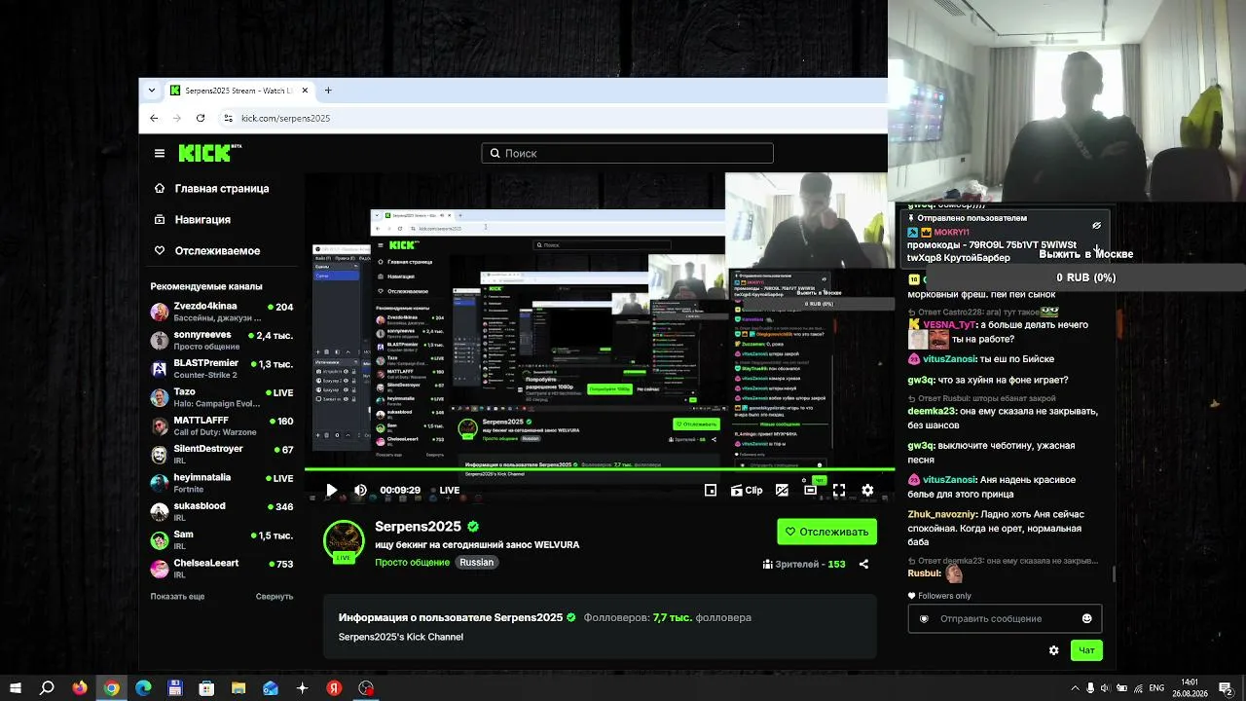The width and height of the screenshot is (1246, 701).
Task: Open Google Chrome from the taskbar
Action: click(112, 688)
